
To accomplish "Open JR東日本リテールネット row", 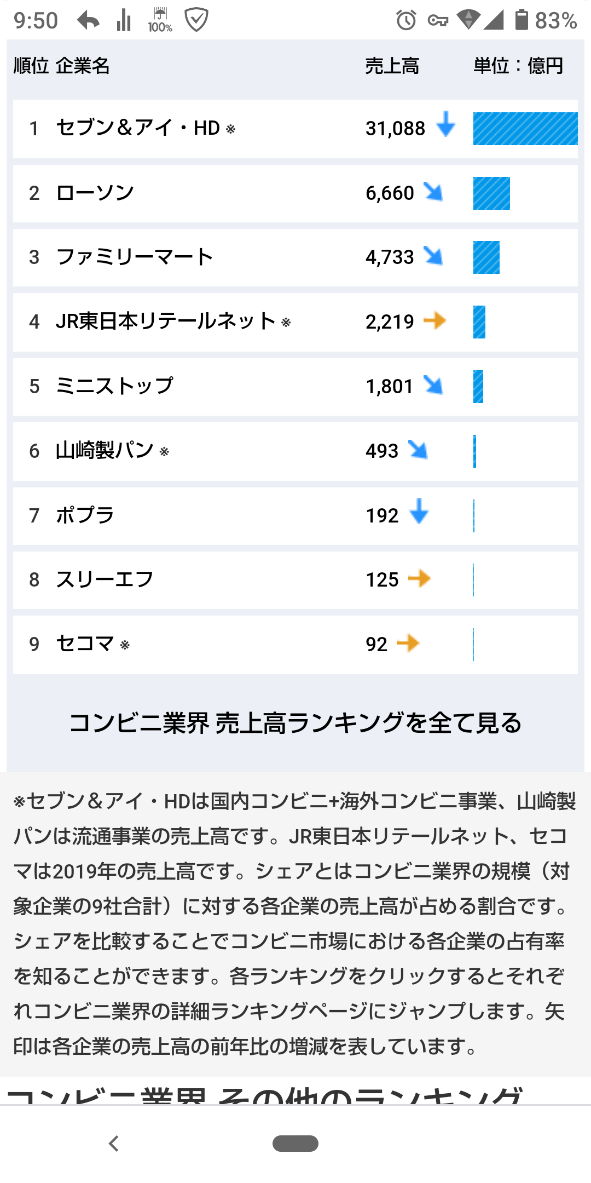I will 296,322.
